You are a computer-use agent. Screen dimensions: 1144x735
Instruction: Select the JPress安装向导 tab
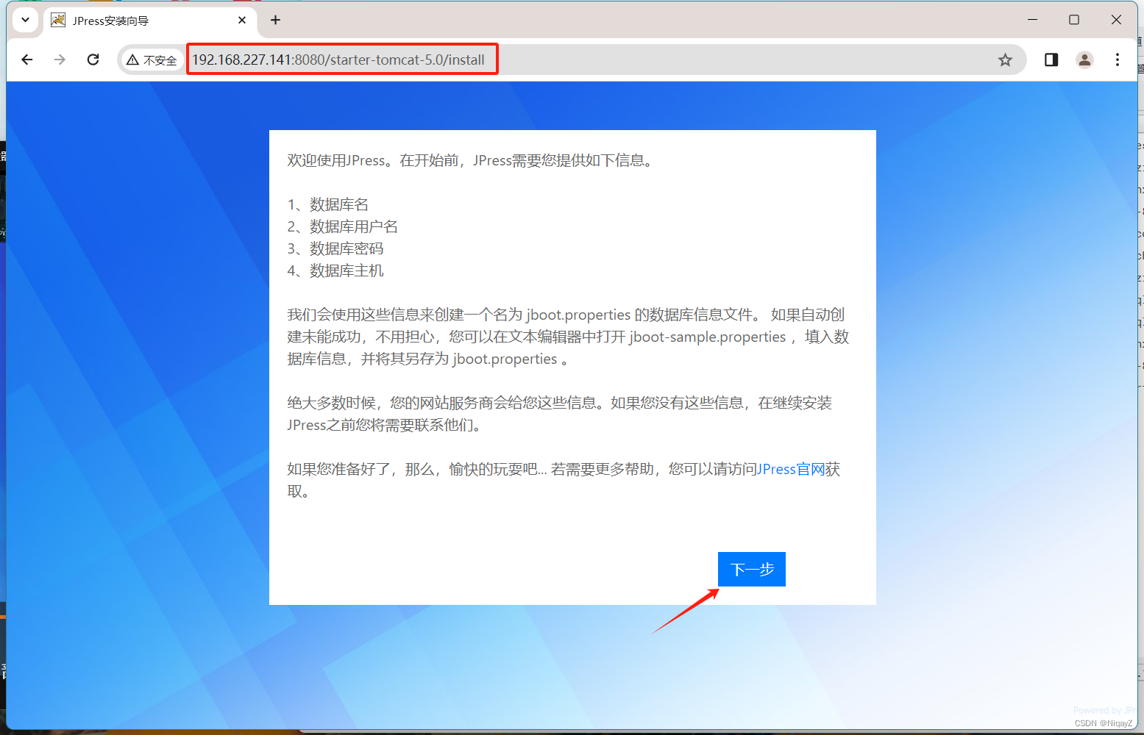(x=150, y=21)
